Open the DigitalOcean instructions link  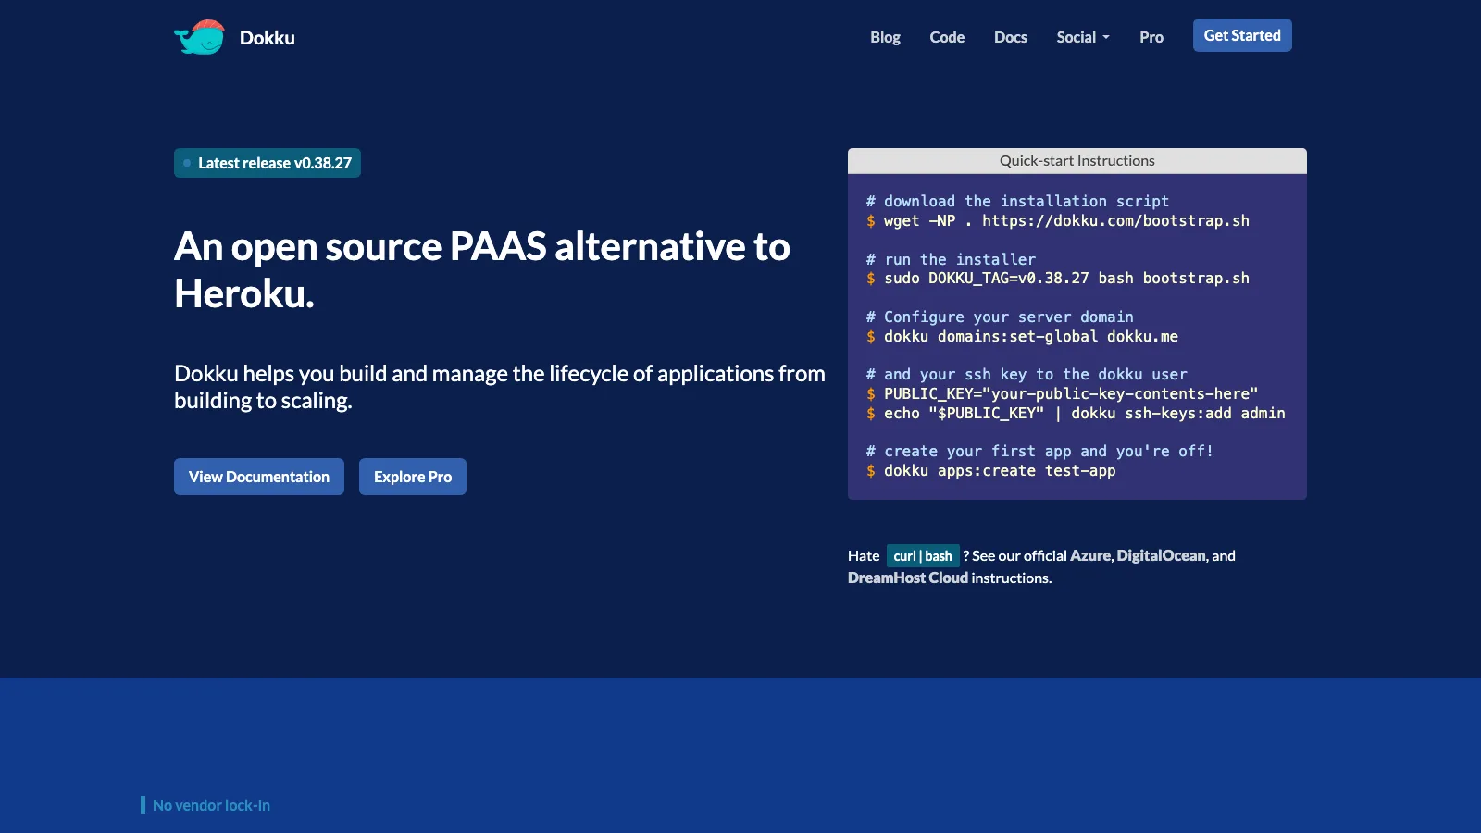click(x=1161, y=555)
